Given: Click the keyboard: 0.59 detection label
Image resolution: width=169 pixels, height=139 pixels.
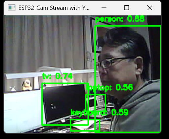Looking at the screenshot, I should pos(99,113).
